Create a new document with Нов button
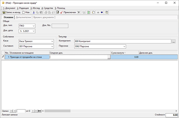Screen dimensions: 179x118 tap(26, 12)
